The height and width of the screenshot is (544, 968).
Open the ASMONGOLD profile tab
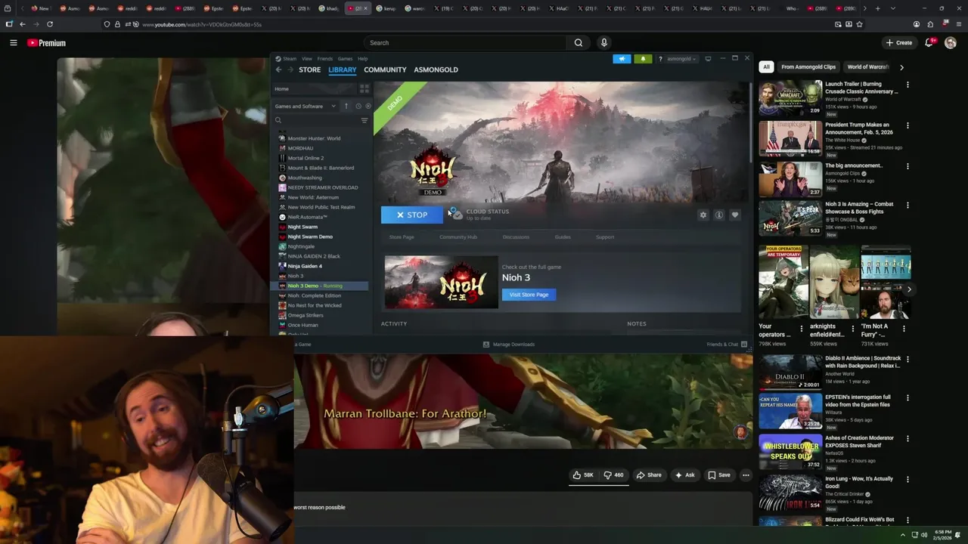[x=436, y=70]
